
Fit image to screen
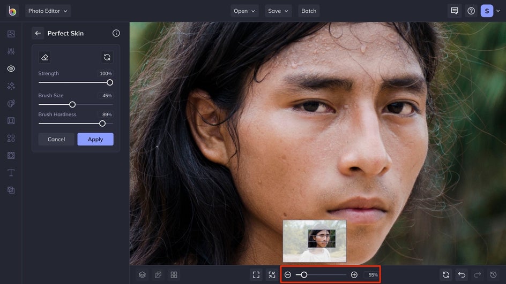click(x=256, y=275)
